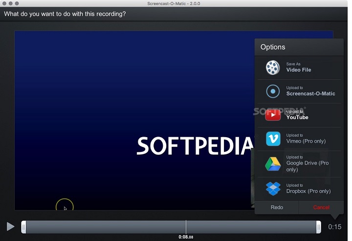
Task: Click the Dropbox box icon
Action: point(273,189)
